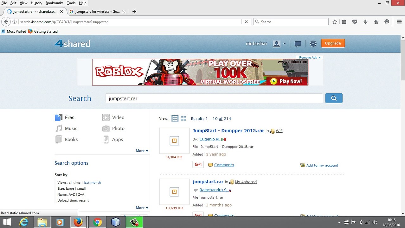
Task: Select the Music category
Action: pyautogui.click(x=66, y=129)
